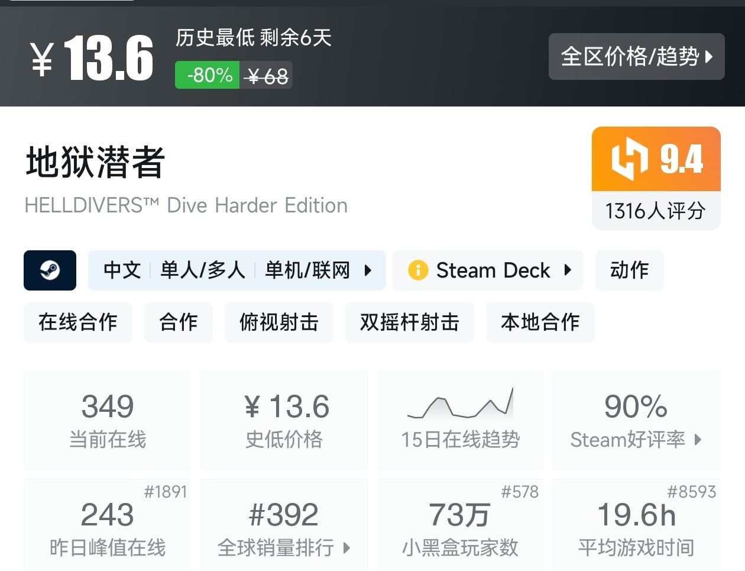Select the 双摇杆射击 tag

click(409, 322)
